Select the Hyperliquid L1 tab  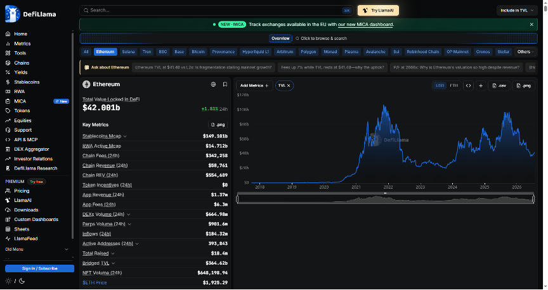(256, 52)
